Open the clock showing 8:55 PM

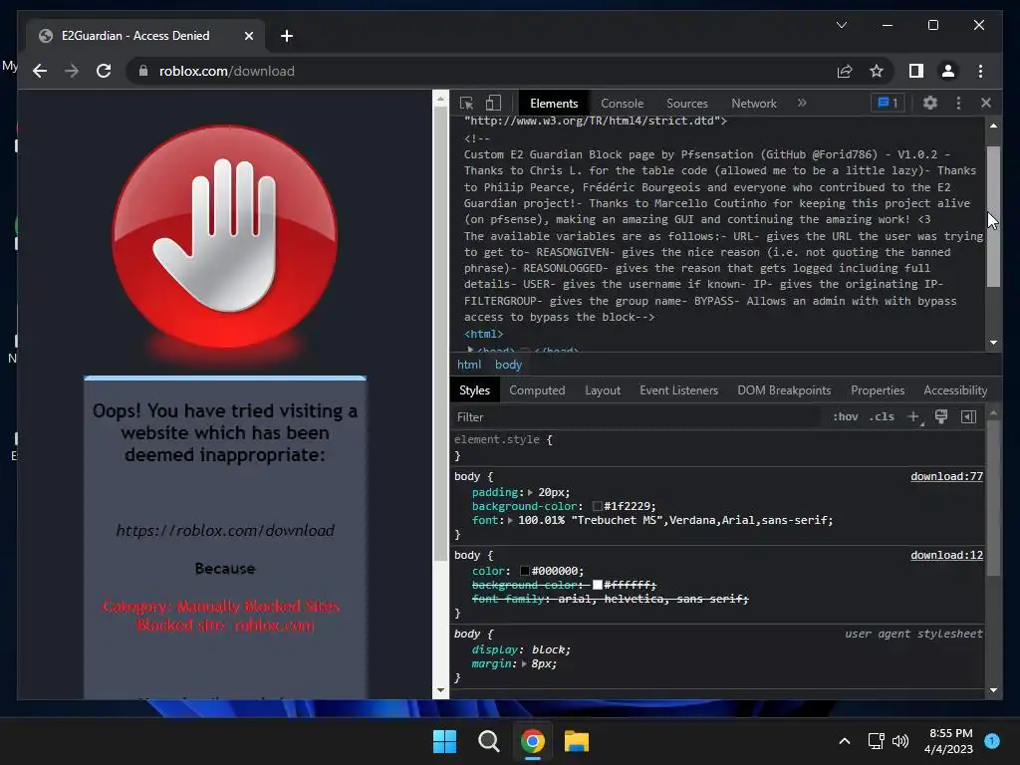(948, 741)
